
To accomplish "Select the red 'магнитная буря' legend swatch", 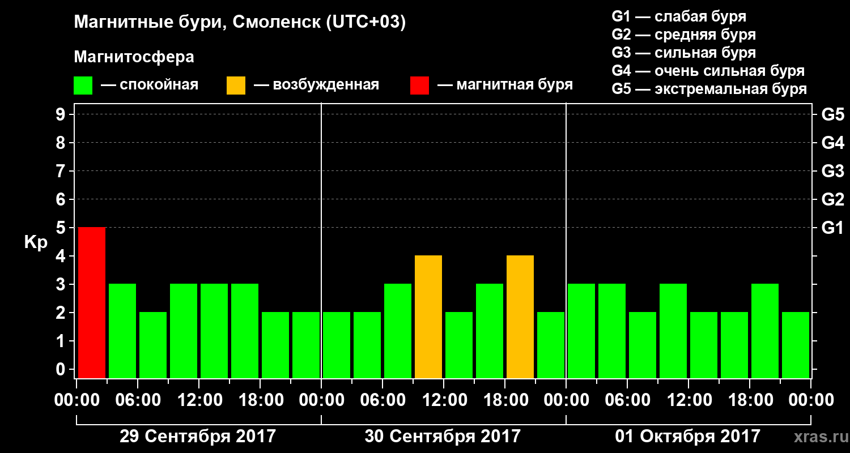I will [419, 86].
